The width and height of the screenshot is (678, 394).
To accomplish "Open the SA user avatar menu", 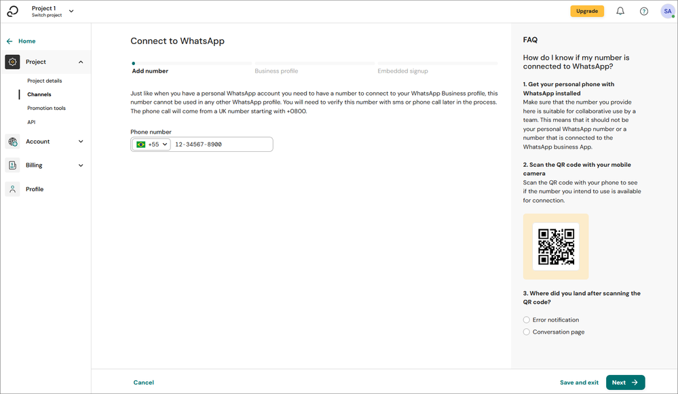I will point(668,12).
